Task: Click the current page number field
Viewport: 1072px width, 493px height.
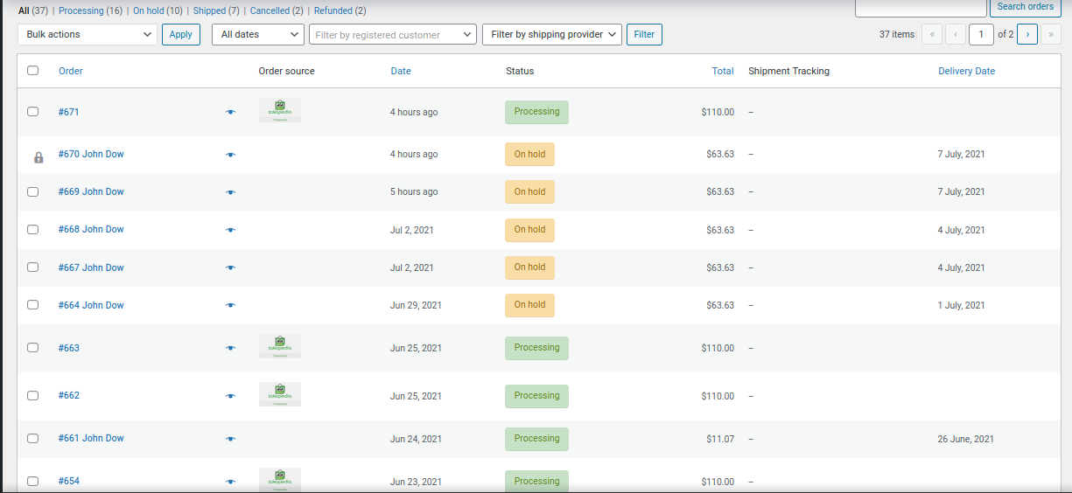Action: click(x=981, y=34)
